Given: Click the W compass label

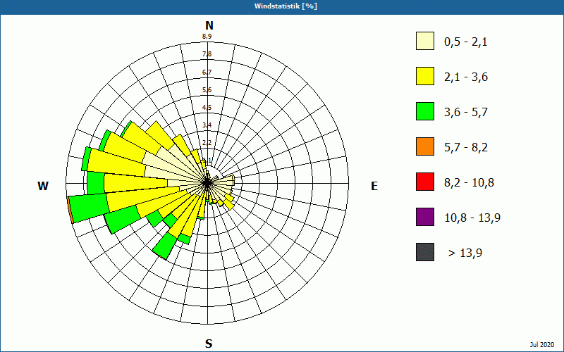Looking at the screenshot, I should click(x=43, y=186).
